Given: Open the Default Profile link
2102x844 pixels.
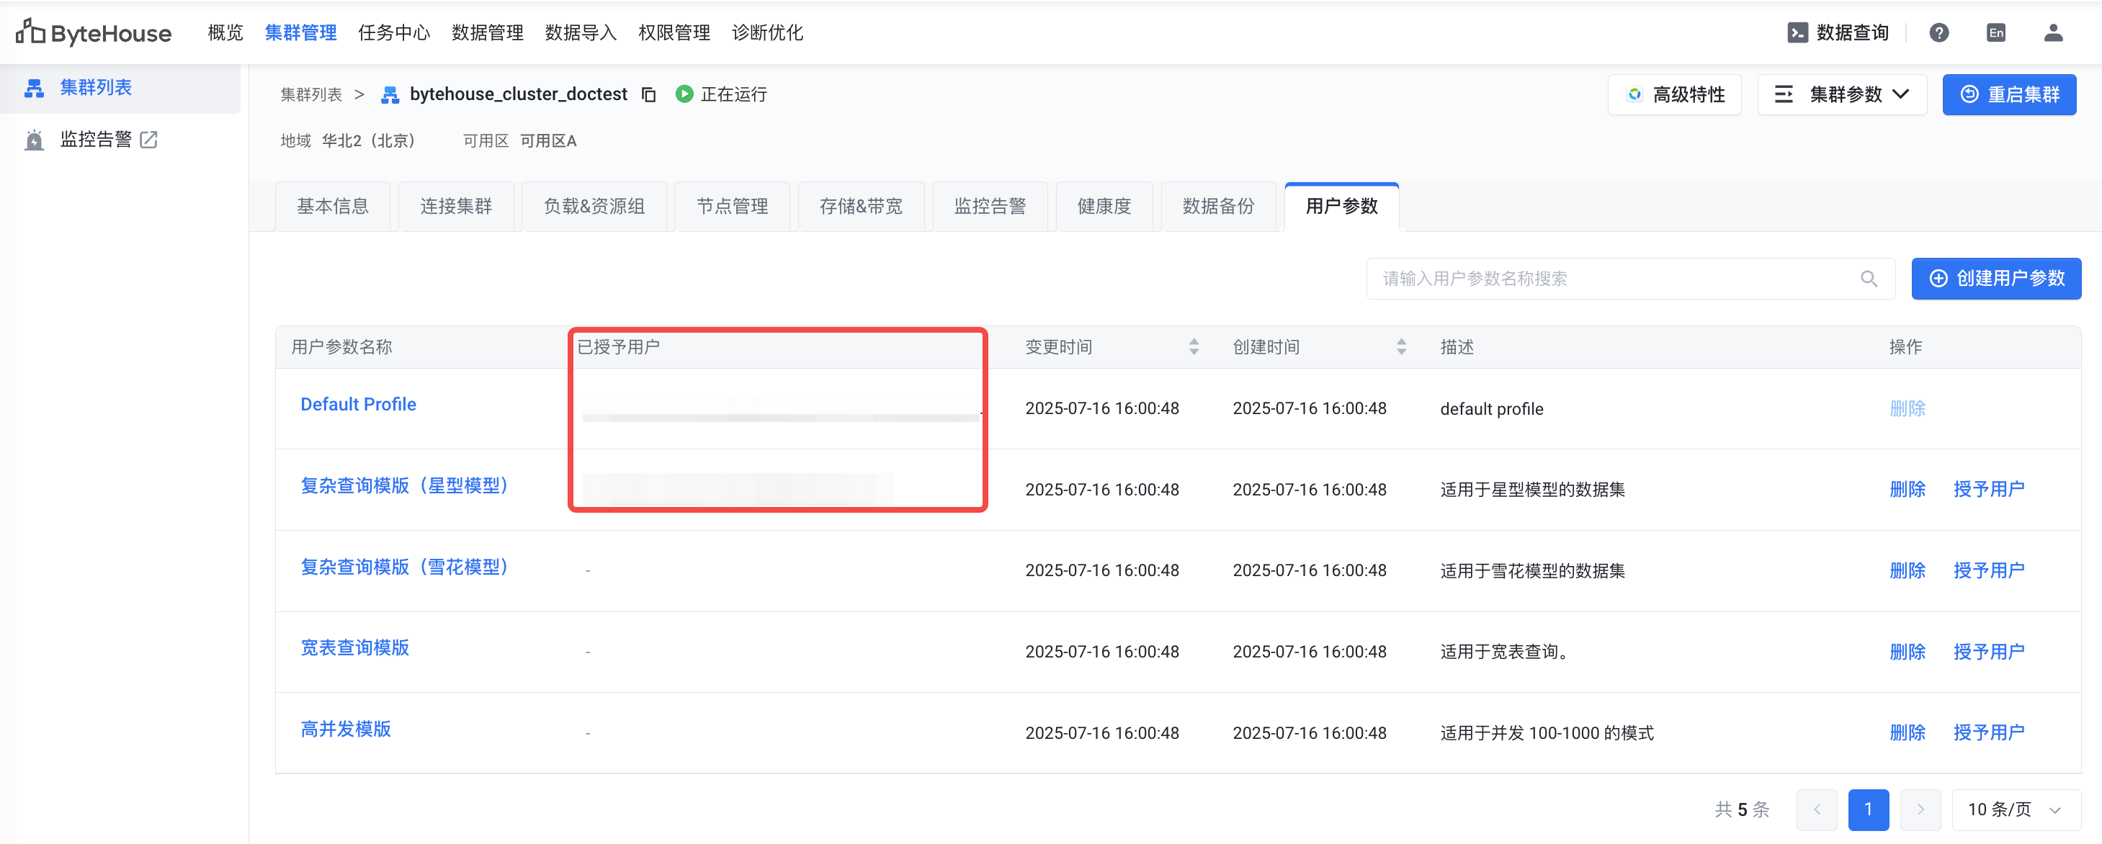Looking at the screenshot, I should (x=358, y=405).
